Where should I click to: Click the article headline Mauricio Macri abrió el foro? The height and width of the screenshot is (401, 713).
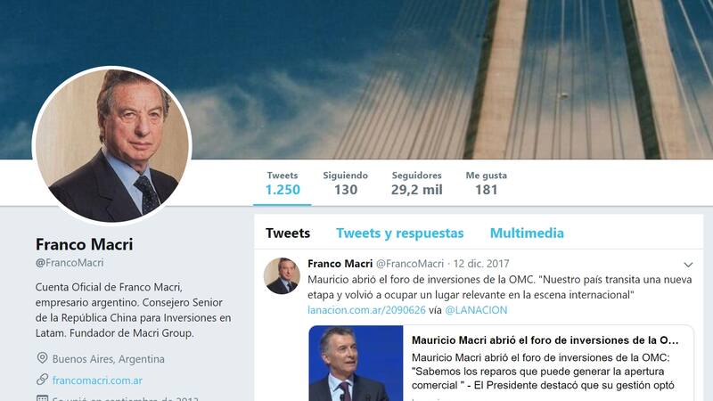(x=545, y=340)
